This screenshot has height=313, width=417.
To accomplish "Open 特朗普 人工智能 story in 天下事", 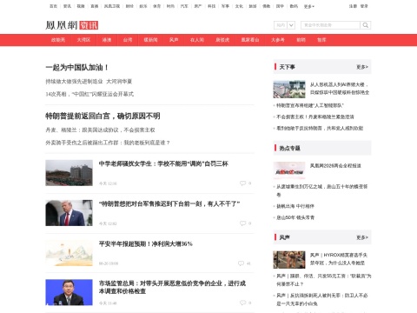I will tap(310, 105).
